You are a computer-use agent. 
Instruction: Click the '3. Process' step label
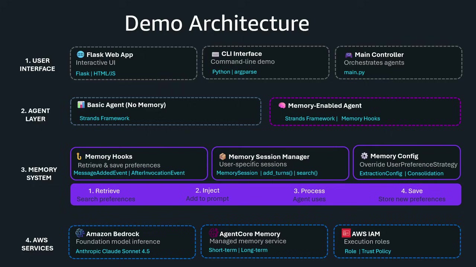coord(309,191)
